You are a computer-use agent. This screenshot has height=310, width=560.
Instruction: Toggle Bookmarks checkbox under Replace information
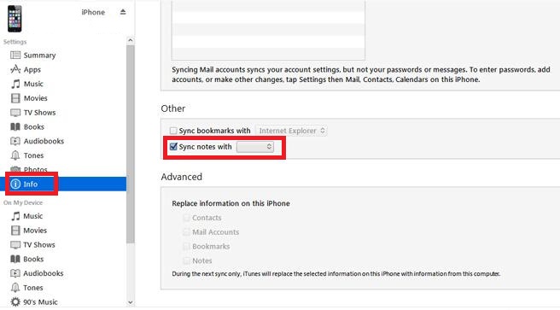click(x=186, y=246)
